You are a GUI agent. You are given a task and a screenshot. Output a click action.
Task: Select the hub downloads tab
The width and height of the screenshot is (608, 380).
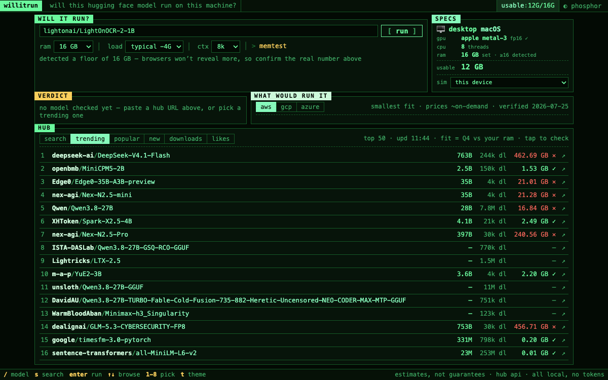tap(185, 139)
